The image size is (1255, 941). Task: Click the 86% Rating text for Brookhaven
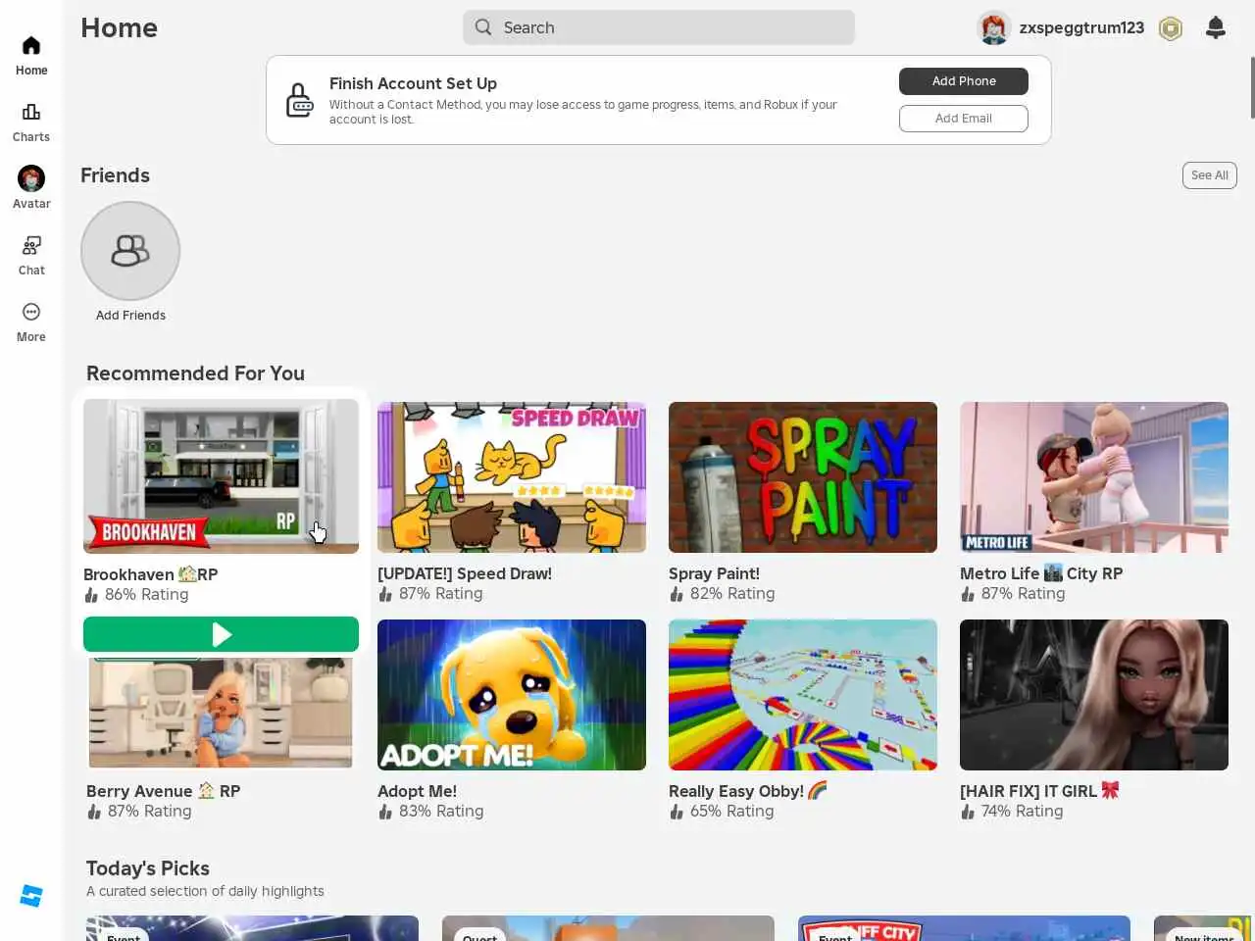[x=146, y=595]
